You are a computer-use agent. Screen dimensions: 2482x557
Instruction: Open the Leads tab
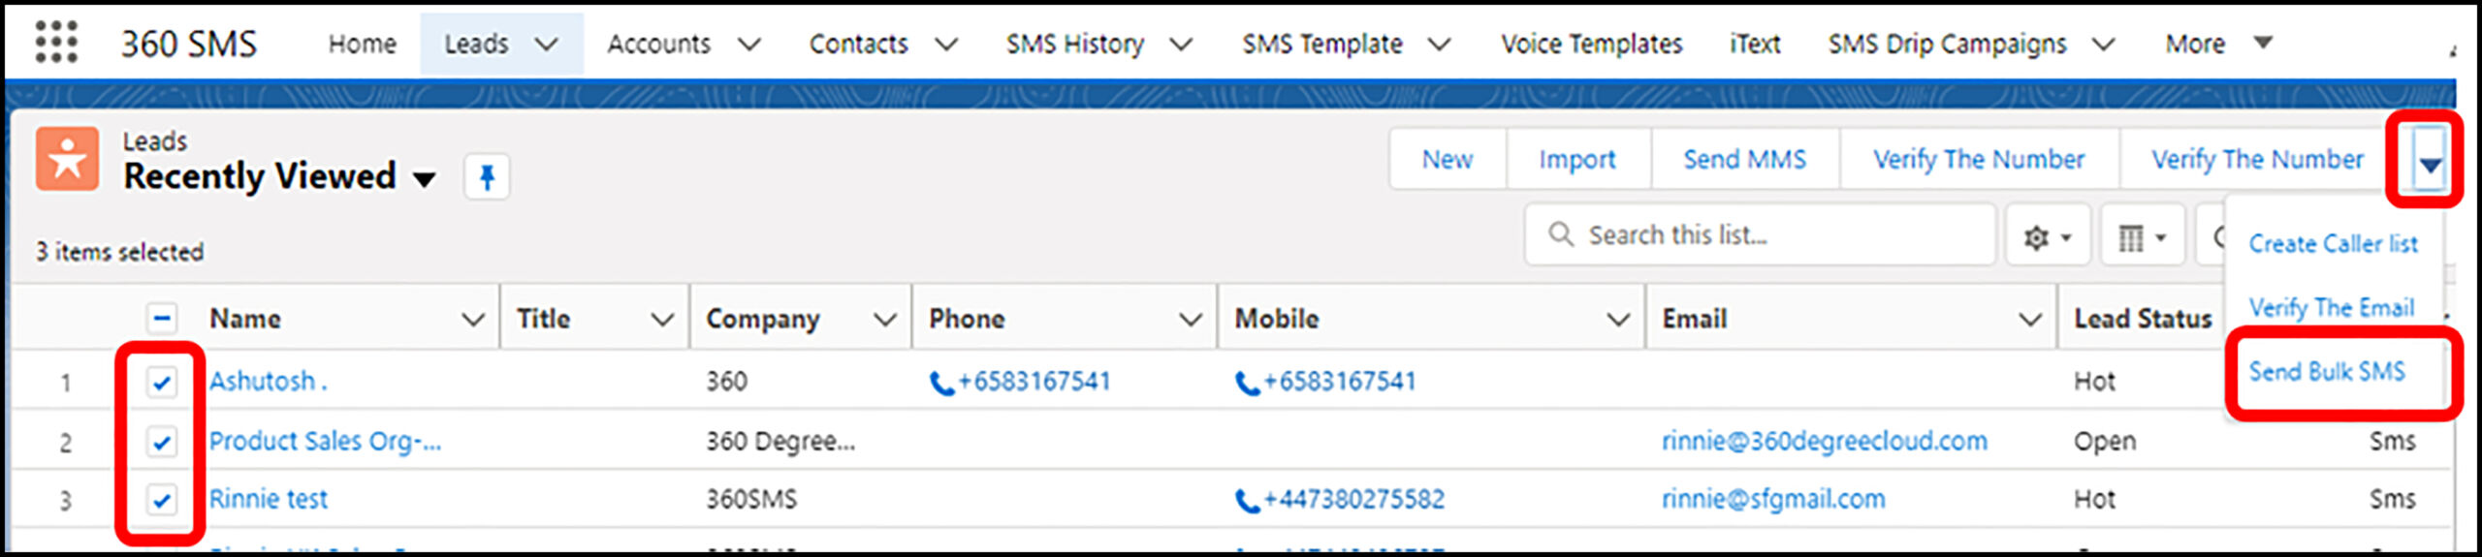(x=476, y=44)
